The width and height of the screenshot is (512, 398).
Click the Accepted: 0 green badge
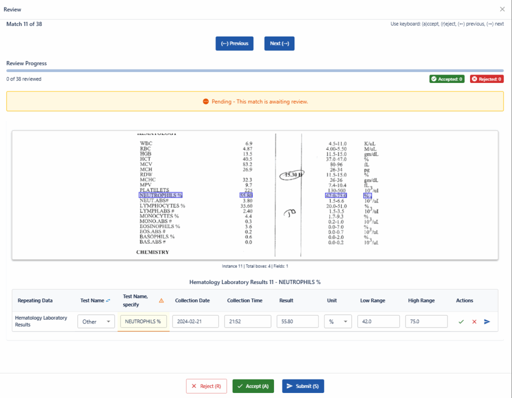pos(446,79)
